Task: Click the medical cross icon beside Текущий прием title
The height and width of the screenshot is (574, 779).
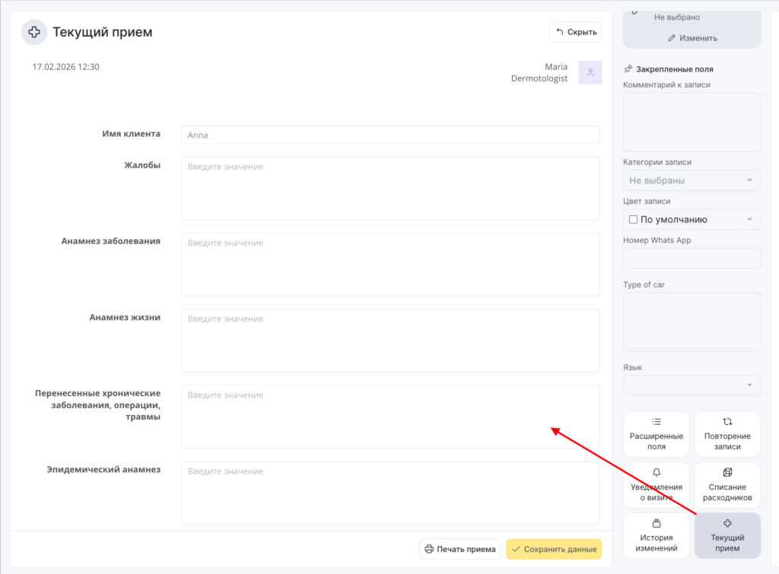Action: pos(33,32)
